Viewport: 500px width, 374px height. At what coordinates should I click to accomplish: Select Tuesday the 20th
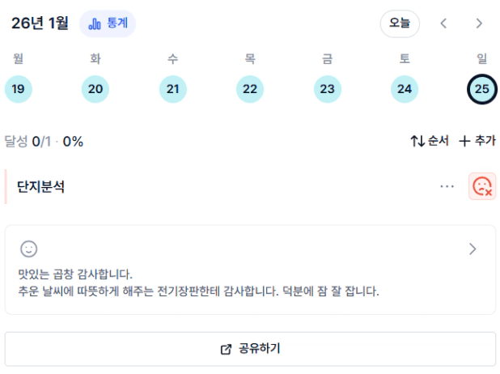(95, 89)
